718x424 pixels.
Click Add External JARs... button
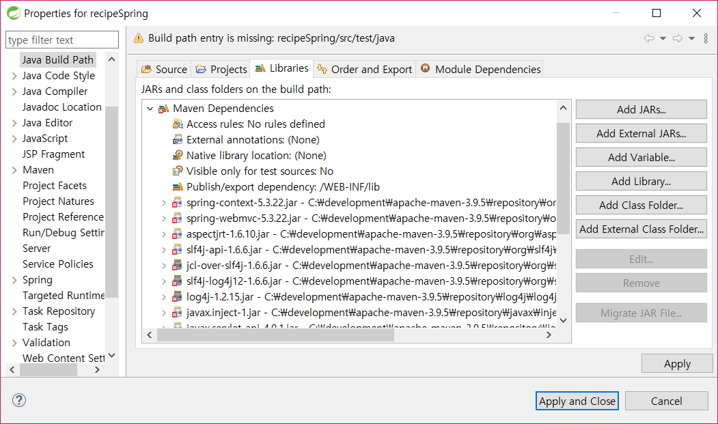tap(641, 133)
